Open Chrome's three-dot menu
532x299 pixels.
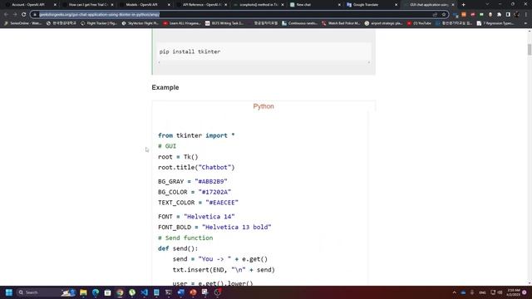[526, 15]
